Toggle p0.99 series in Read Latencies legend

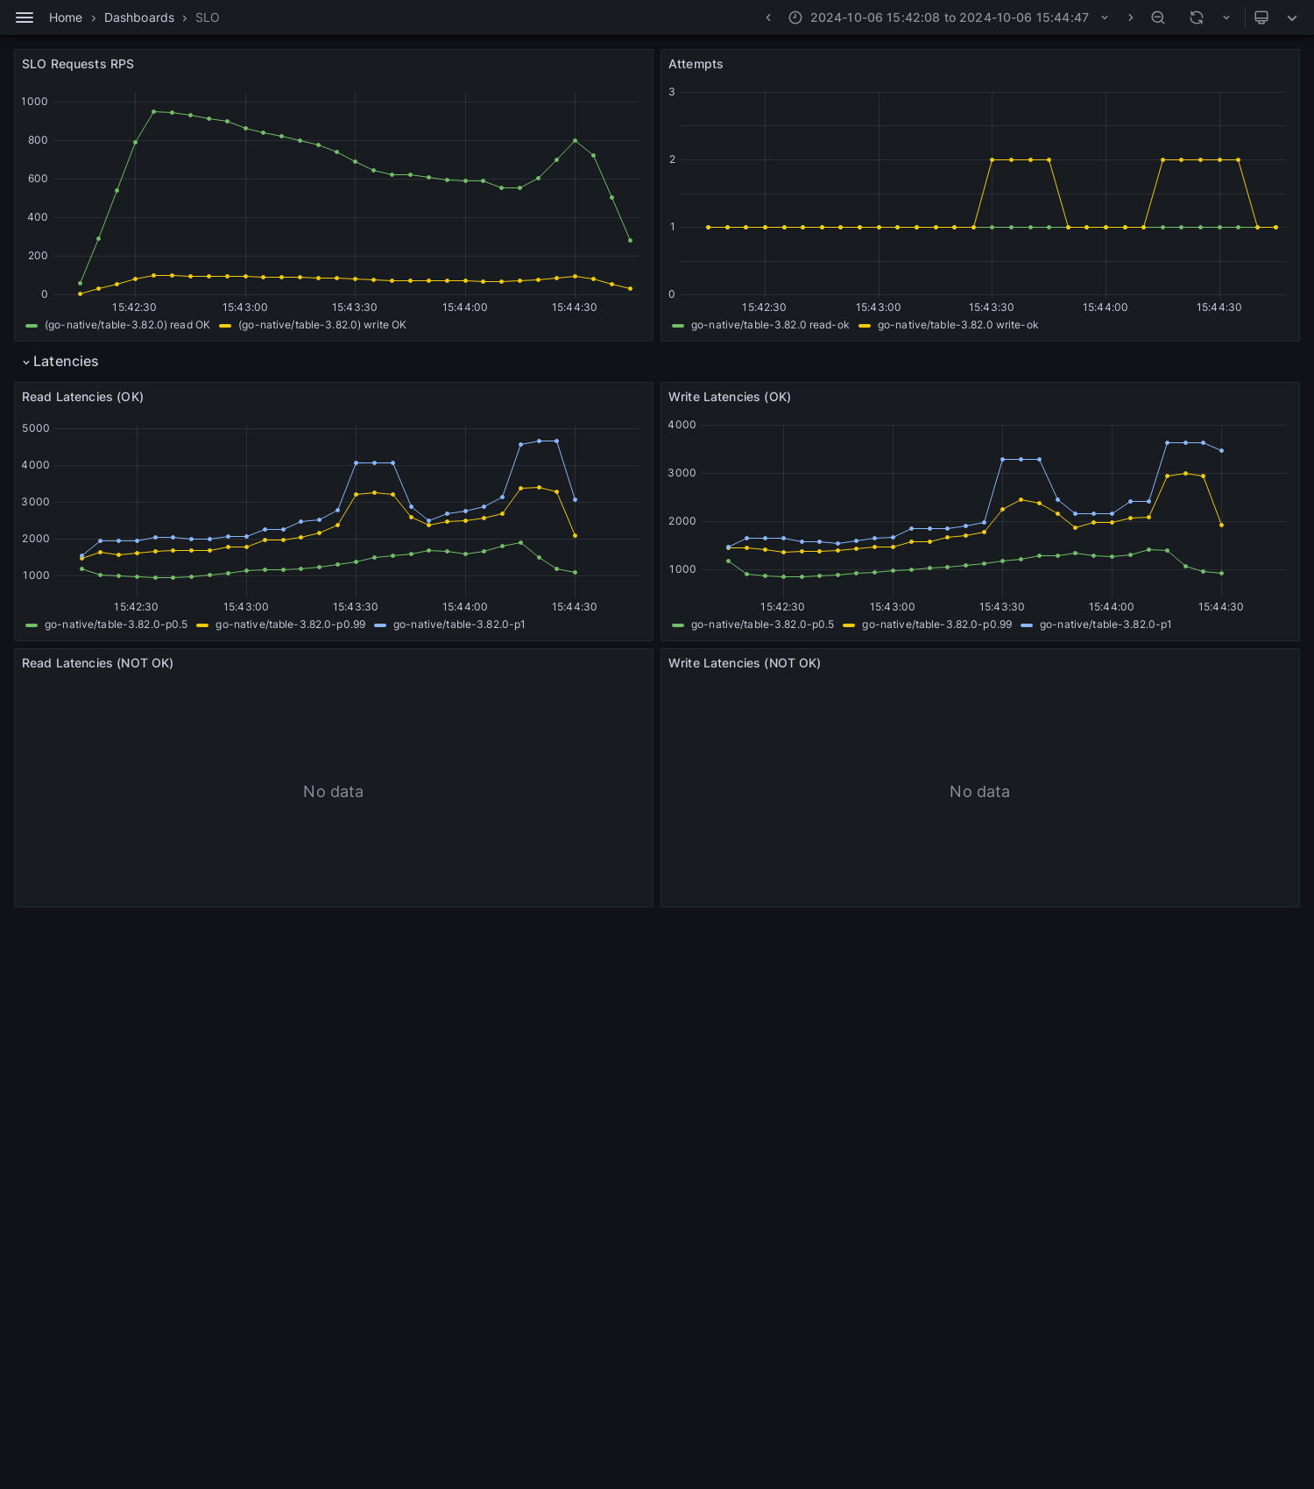point(290,625)
